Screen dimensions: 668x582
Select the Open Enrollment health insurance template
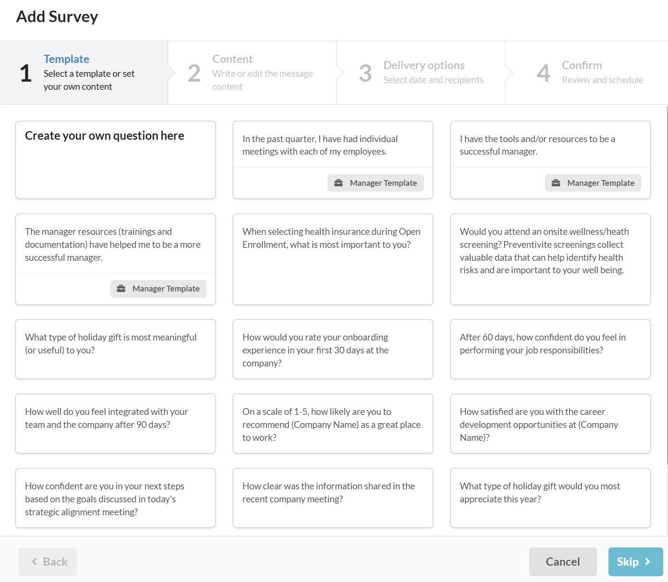click(x=333, y=259)
